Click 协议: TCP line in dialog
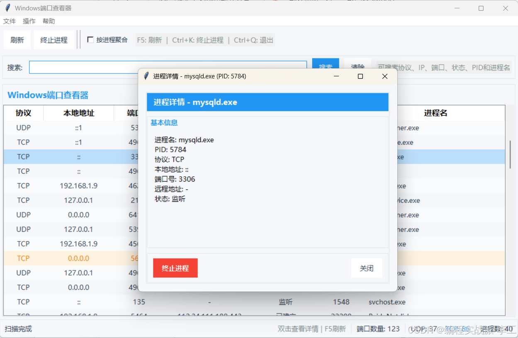The image size is (518, 338). coord(169,159)
